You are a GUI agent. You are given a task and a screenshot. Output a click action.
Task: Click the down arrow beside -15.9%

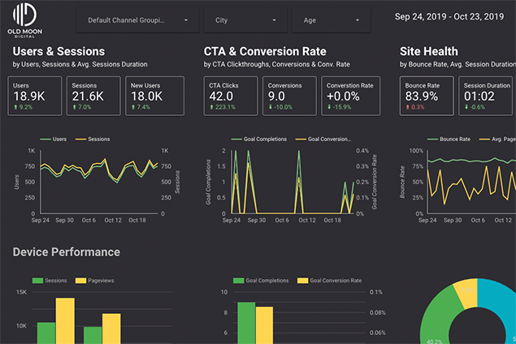(x=329, y=107)
